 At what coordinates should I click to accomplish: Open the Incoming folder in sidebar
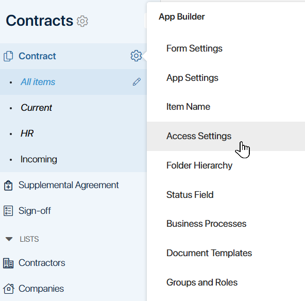[39, 159]
